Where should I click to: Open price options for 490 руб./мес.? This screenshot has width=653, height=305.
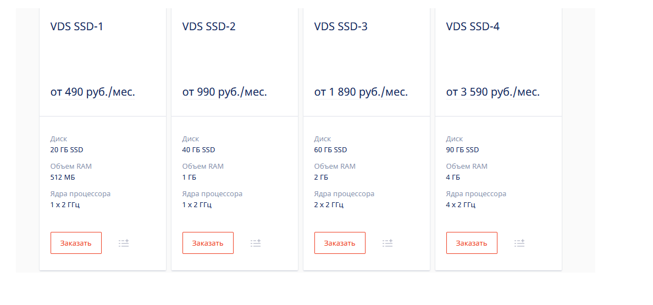point(93,92)
